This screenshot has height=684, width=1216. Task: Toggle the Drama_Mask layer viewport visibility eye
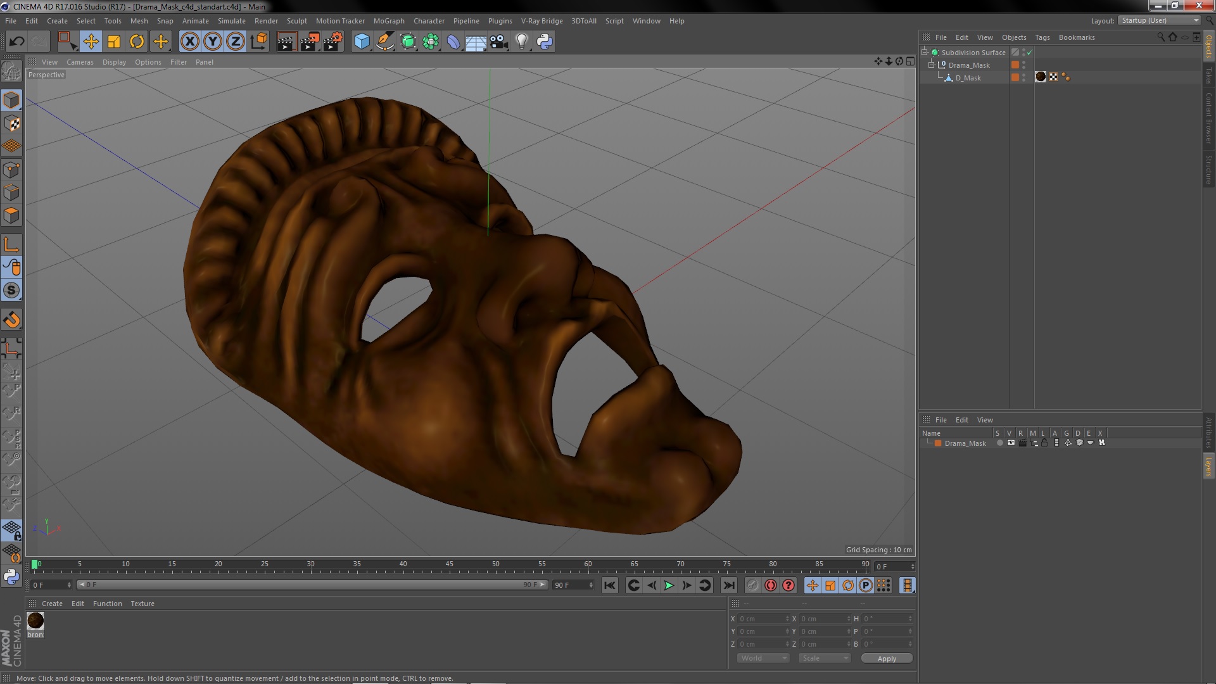point(1011,443)
